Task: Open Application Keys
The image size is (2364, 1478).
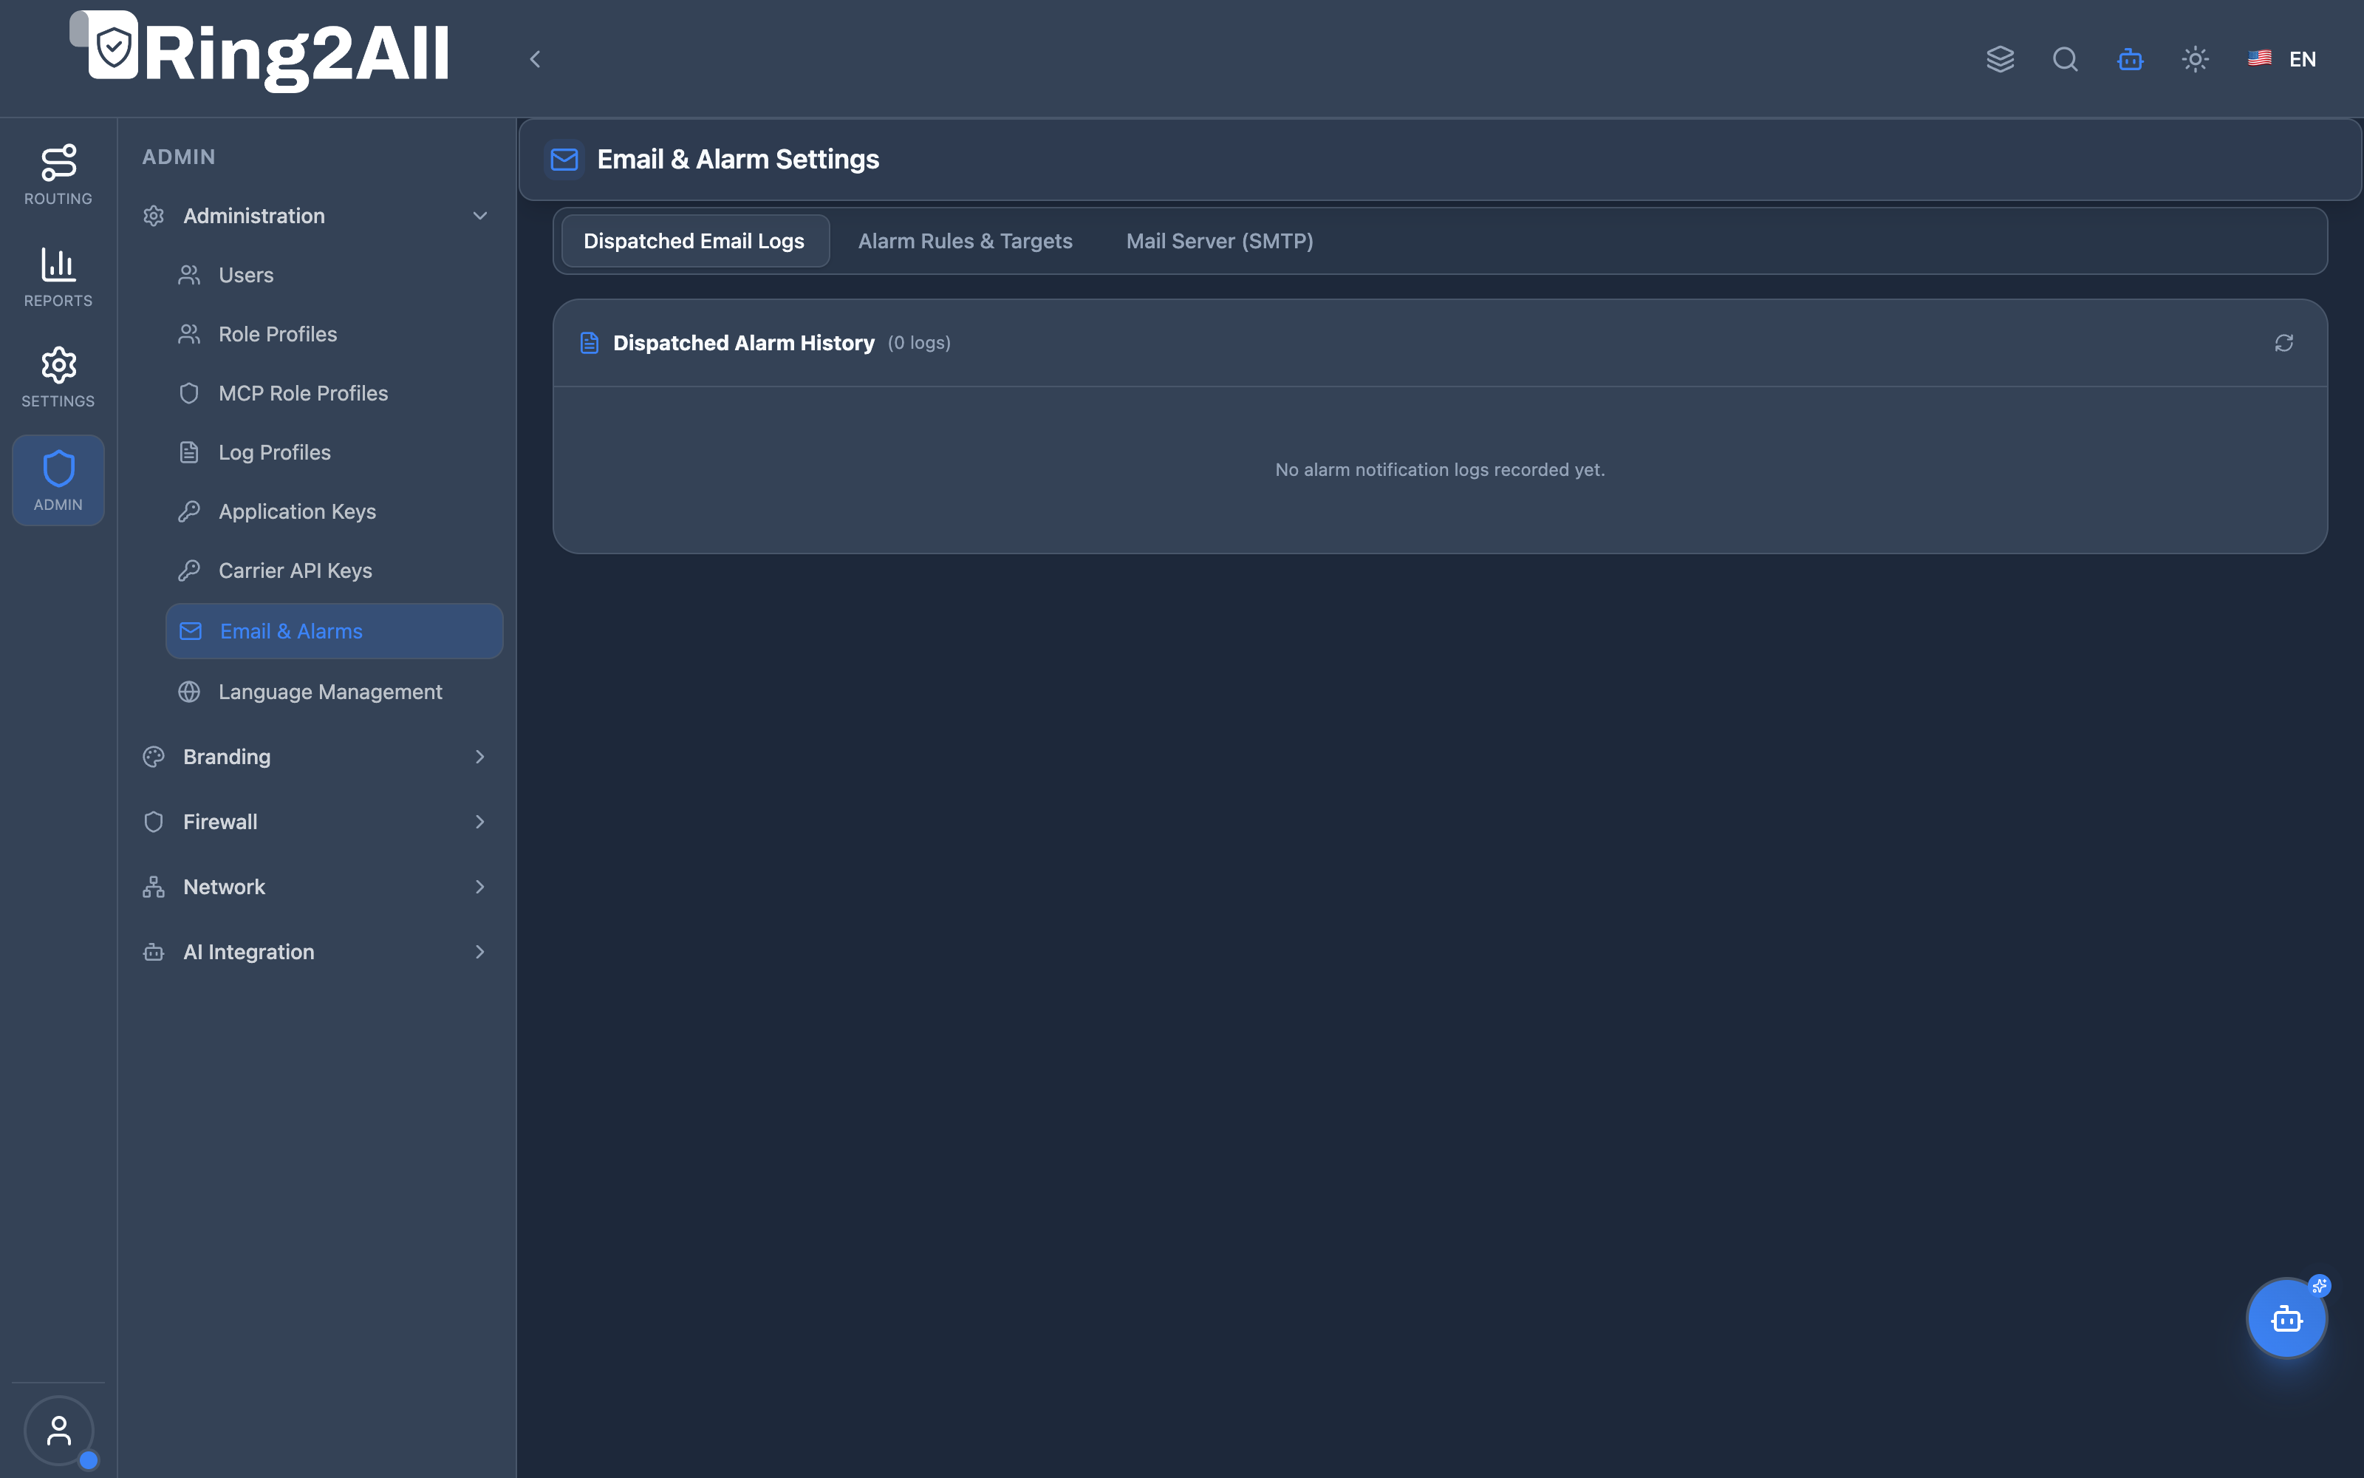Action: (x=334, y=511)
